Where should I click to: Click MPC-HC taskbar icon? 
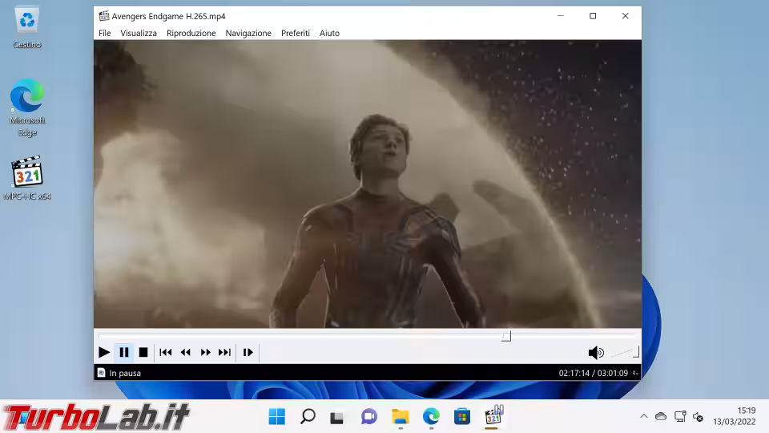[x=493, y=417]
